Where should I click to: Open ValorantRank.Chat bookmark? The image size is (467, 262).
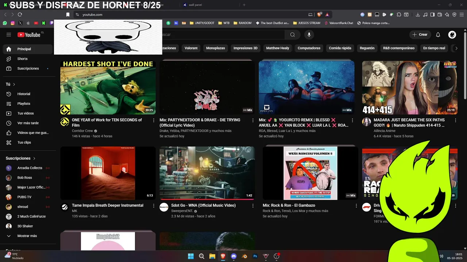(x=338, y=23)
